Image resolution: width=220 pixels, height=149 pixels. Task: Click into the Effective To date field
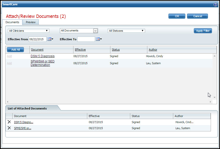pyautogui.click(x=86, y=39)
